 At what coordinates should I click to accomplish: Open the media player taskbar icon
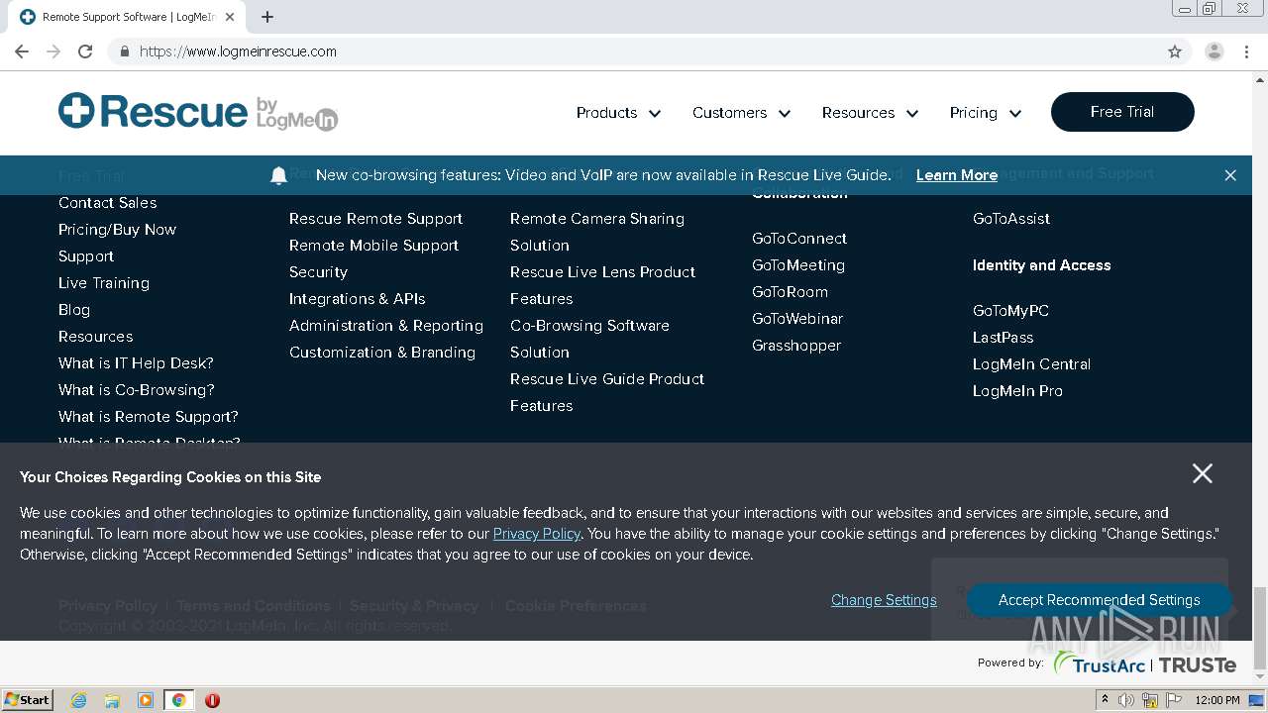146,700
